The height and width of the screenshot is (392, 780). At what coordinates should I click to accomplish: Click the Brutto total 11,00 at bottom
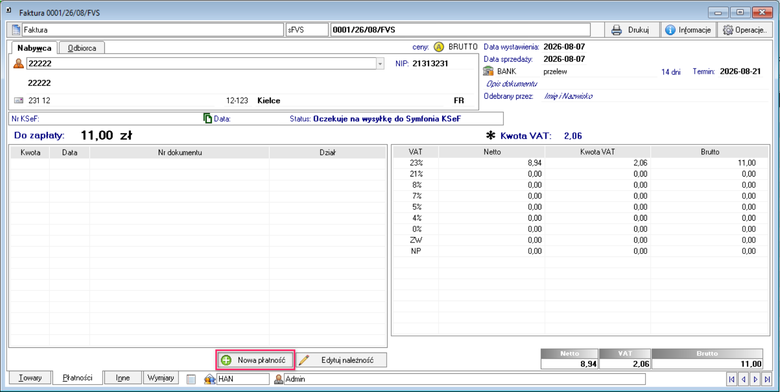pos(751,364)
